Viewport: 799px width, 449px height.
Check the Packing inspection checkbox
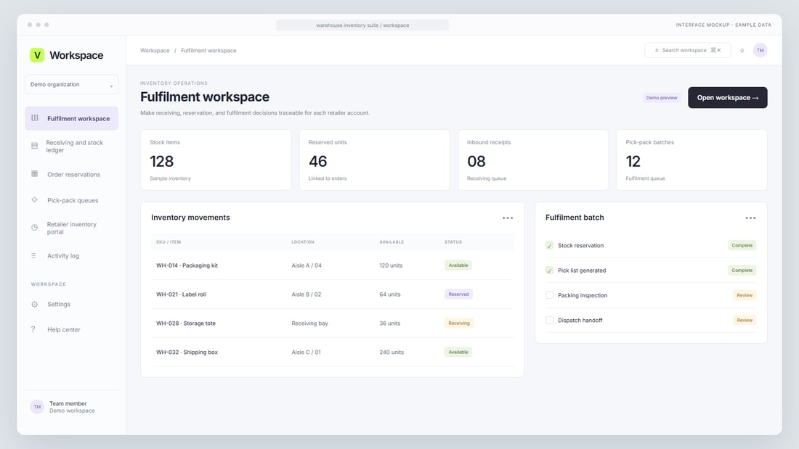pyautogui.click(x=549, y=295)
